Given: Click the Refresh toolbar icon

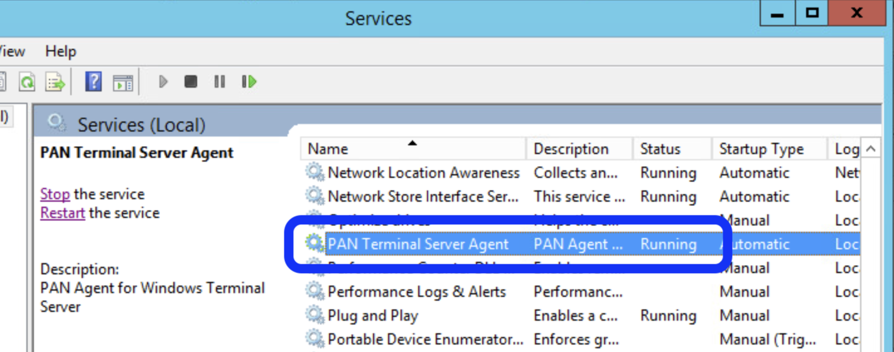Looking at the screenshot, I should coord(27,81).
